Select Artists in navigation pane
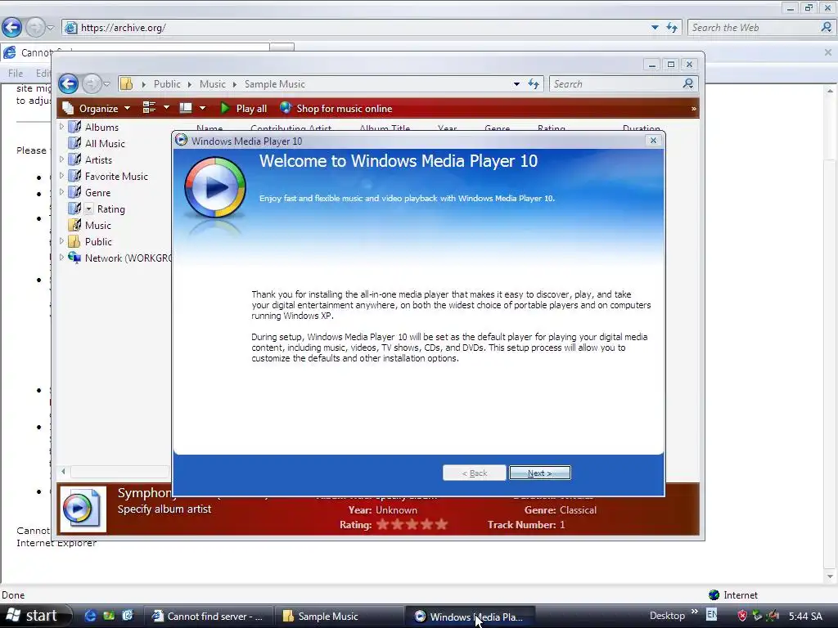Image resolution: width=838 pixels, height=628 pixels. [98, 160]
